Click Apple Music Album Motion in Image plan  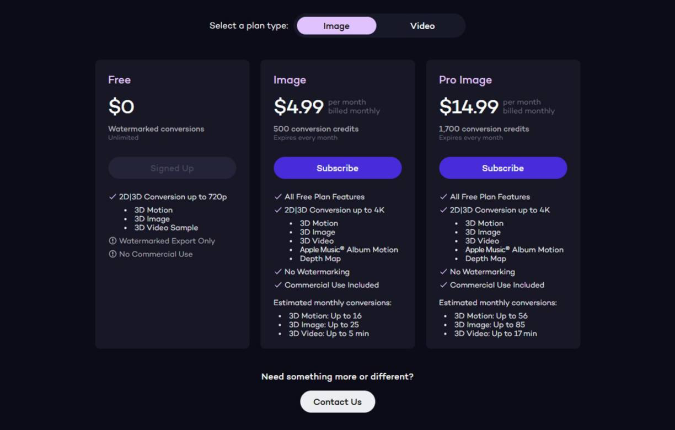[x=349, y=250]
